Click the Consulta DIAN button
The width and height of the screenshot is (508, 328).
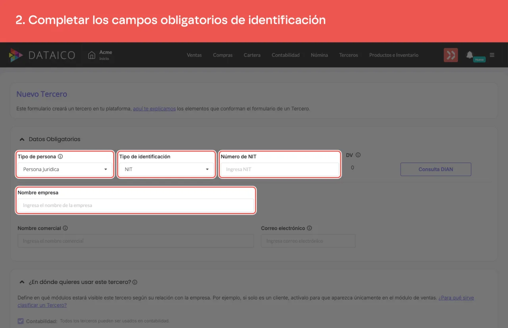tap(436, 169)
